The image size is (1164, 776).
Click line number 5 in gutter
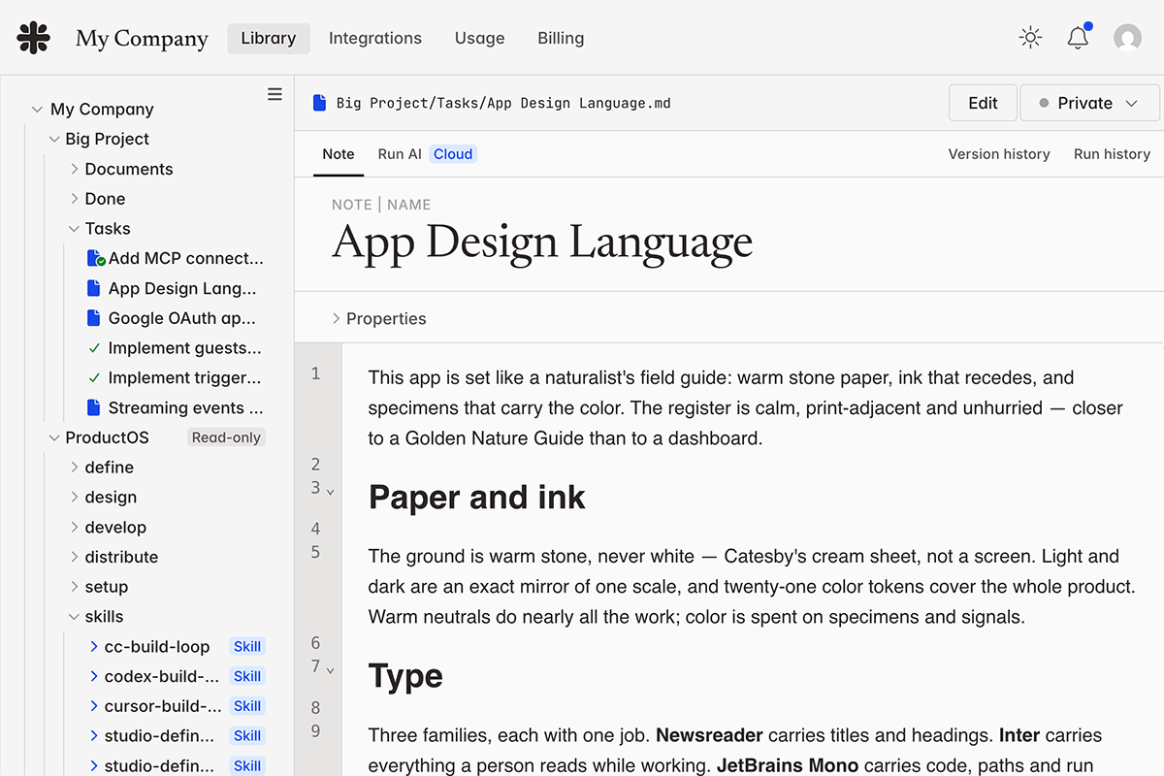coord(315,552)
